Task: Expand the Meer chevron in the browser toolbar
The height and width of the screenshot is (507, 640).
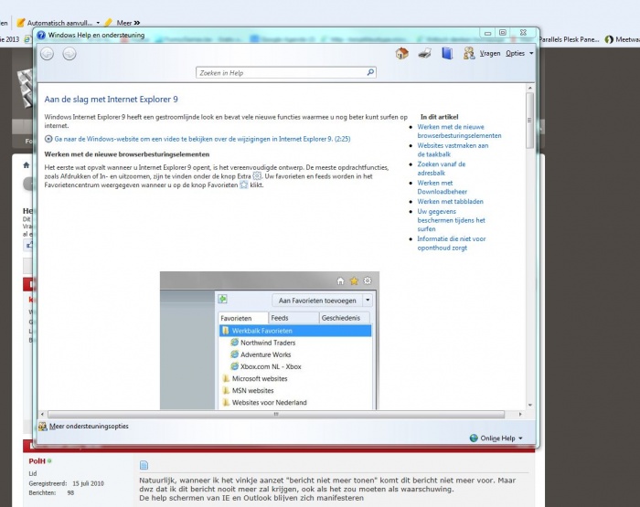Action: pyautogui.click(x=137, y=23)
